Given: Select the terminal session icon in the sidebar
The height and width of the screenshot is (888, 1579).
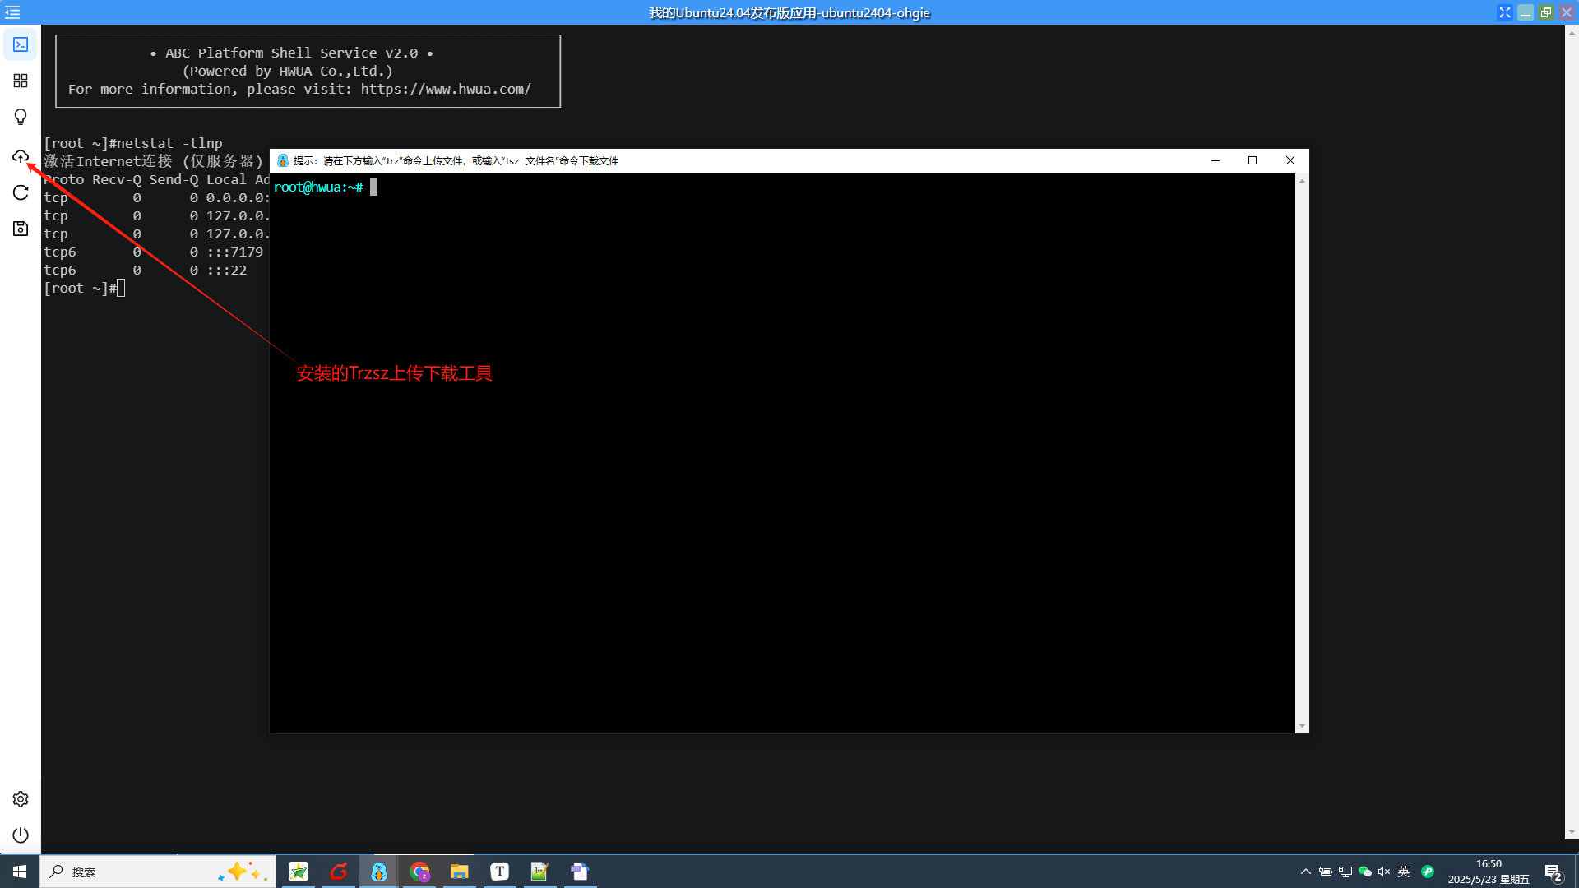Looking at the screenshot, I should [x=20, y=44].
